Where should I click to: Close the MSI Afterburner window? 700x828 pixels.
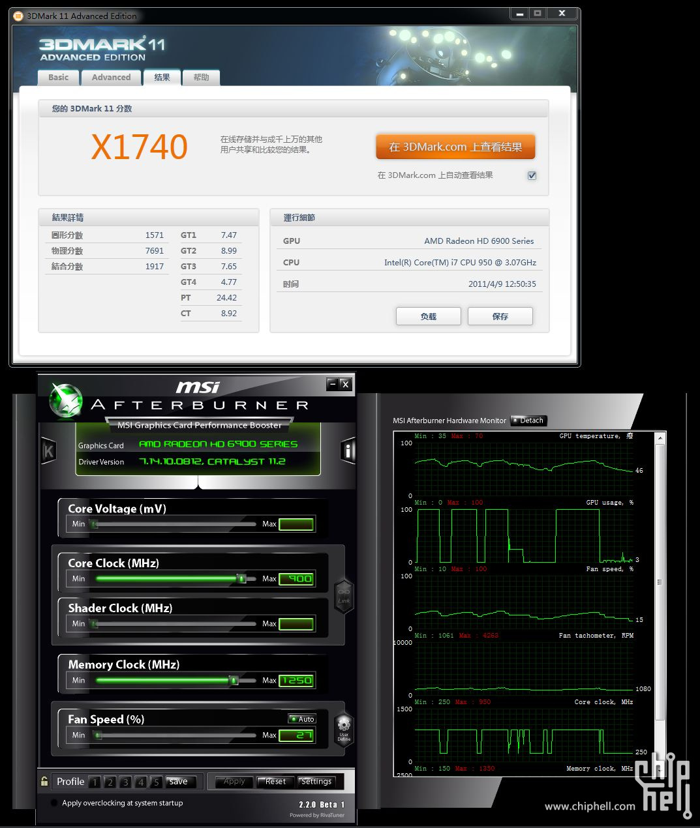[x=346, y=384]
